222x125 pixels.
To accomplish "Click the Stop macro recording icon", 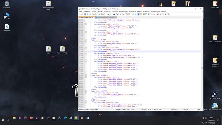I will pos(160,14).
